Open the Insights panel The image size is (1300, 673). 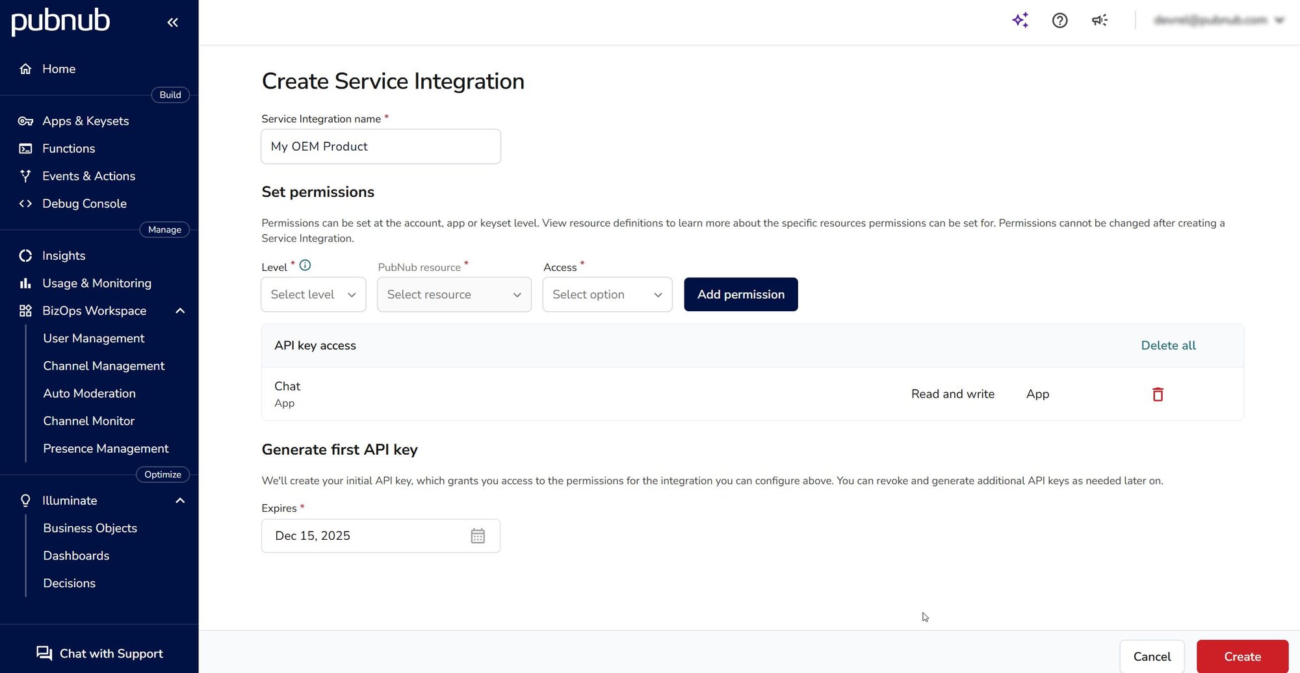point(63,255)
